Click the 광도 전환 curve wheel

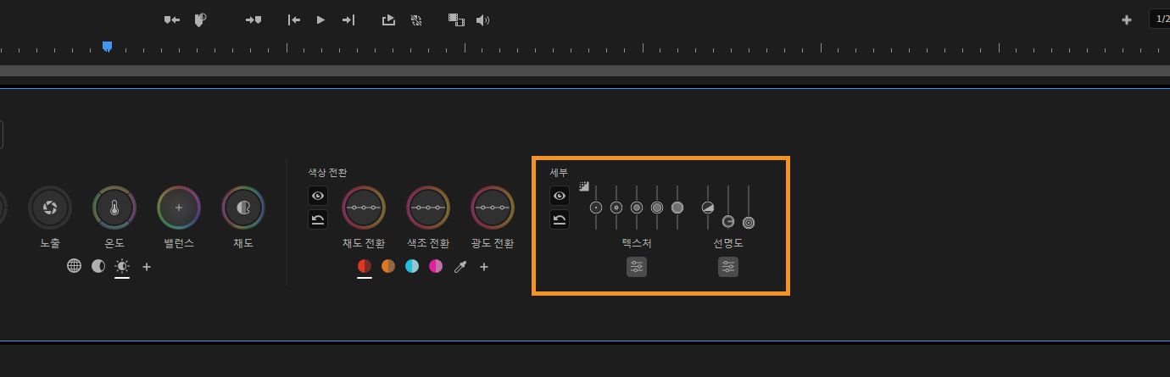[x=493, y=208]
